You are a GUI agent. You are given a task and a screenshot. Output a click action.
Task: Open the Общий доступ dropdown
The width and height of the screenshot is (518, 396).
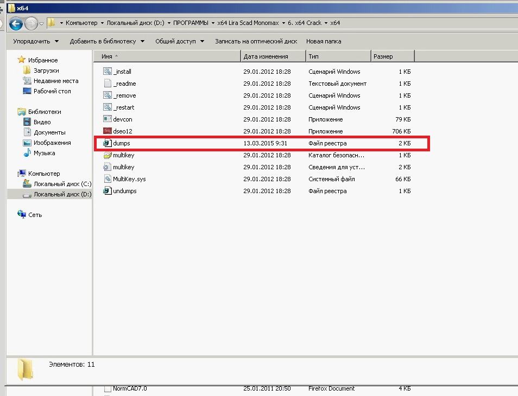click(179, 41)
